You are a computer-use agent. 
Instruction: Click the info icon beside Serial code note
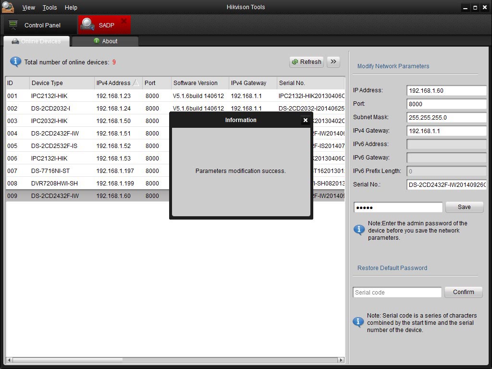click(358, 322)
